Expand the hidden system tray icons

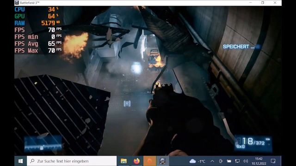pos(212,161)
